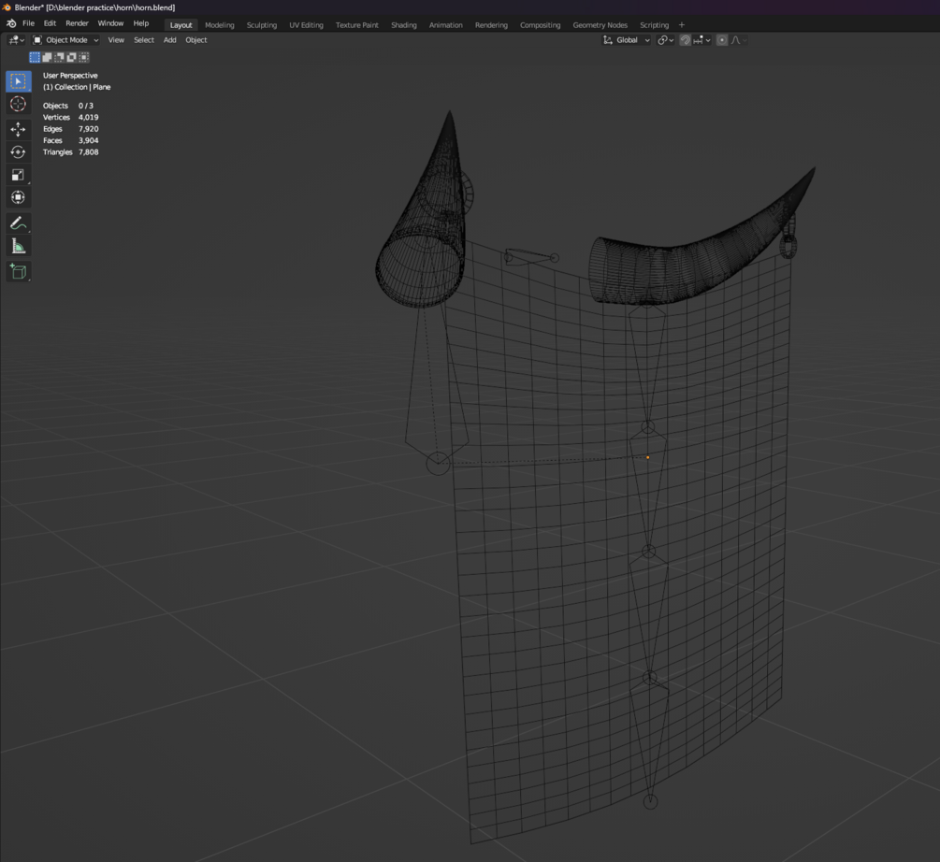The image size is (940, 862).
Task: Choose Intersect selection mode icon
Action: point(83,58)
